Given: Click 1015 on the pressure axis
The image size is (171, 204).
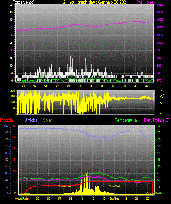Looking at the screenshot, I should pos(160,19).
